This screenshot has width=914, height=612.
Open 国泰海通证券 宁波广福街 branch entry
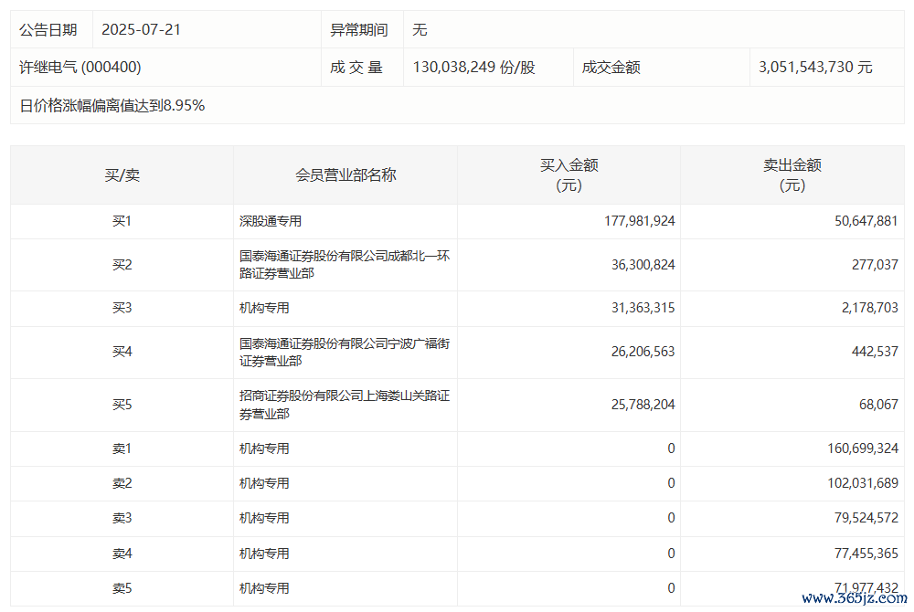[x=345, y=353]
